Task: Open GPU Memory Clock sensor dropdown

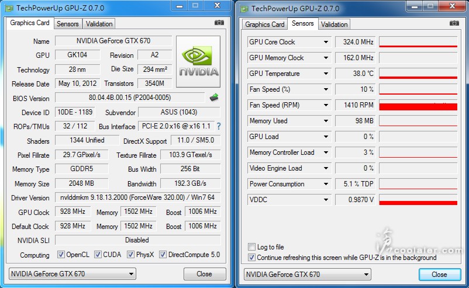Action: [x=326, y=58]
